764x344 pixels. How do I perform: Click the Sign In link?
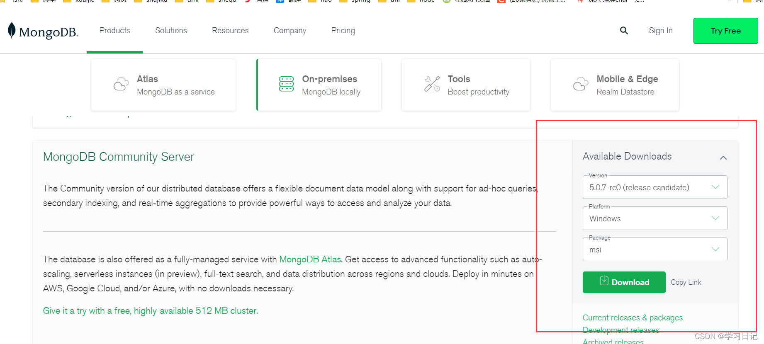661,31
